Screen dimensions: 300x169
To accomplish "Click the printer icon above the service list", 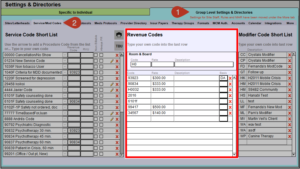I will click(119, 35).
